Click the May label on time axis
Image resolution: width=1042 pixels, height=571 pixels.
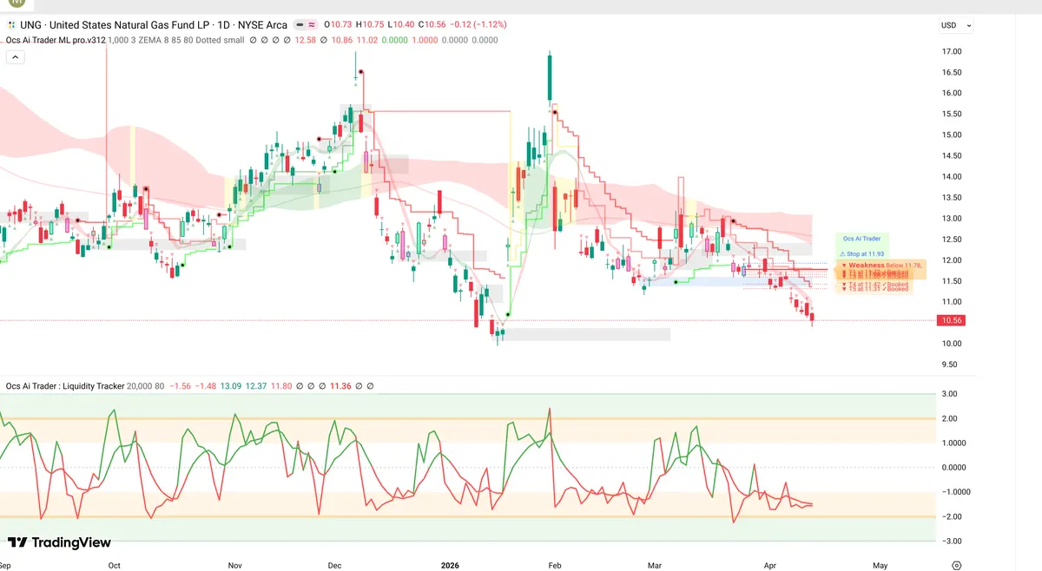[880, 565]
